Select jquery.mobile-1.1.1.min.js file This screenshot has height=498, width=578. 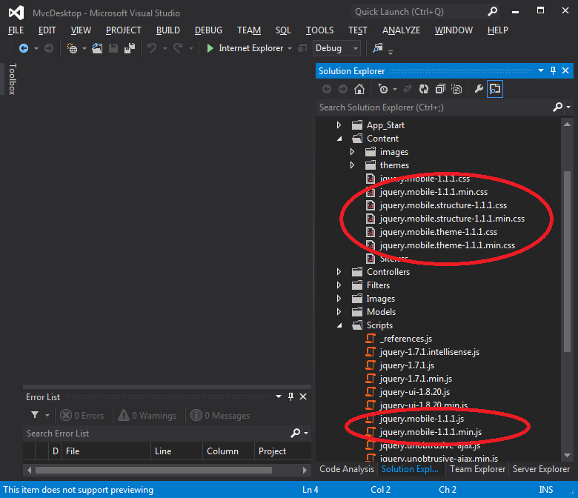click(x=431, y=432)
